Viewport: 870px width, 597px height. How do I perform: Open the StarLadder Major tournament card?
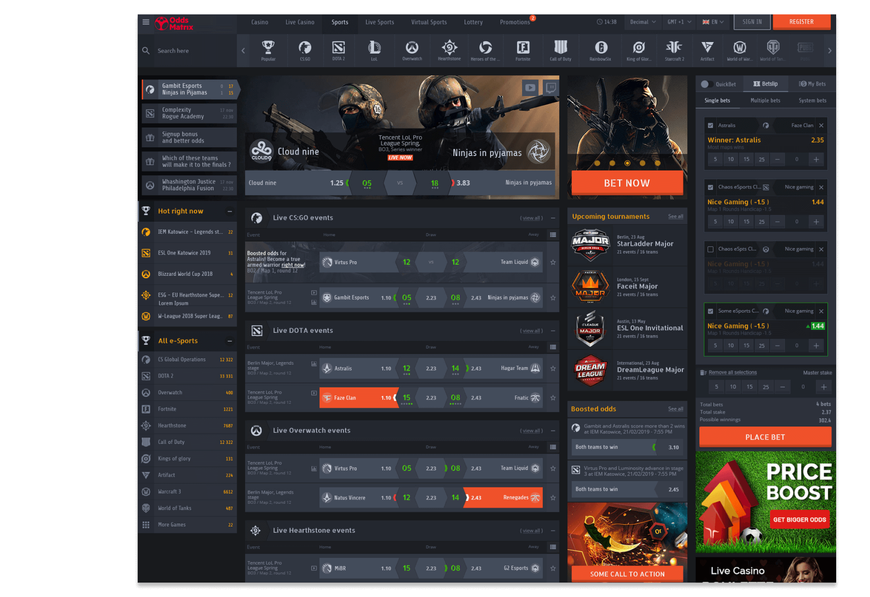tap(627, 245)
